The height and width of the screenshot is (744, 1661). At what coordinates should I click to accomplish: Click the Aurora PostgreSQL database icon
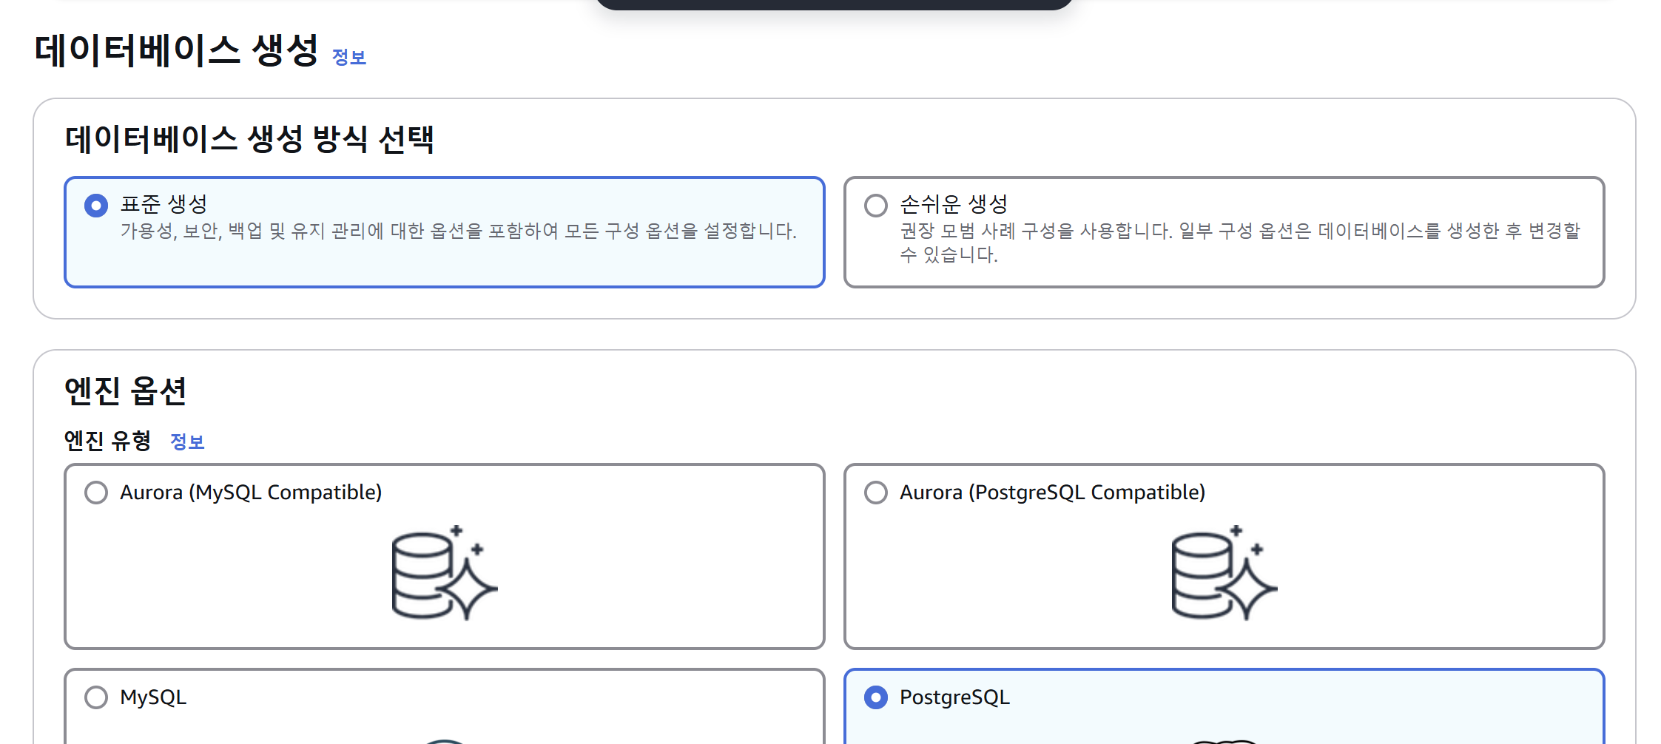pos(1224,573)
